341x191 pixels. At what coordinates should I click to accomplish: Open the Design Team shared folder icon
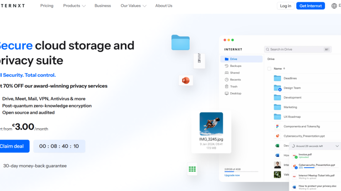[277, 88]
